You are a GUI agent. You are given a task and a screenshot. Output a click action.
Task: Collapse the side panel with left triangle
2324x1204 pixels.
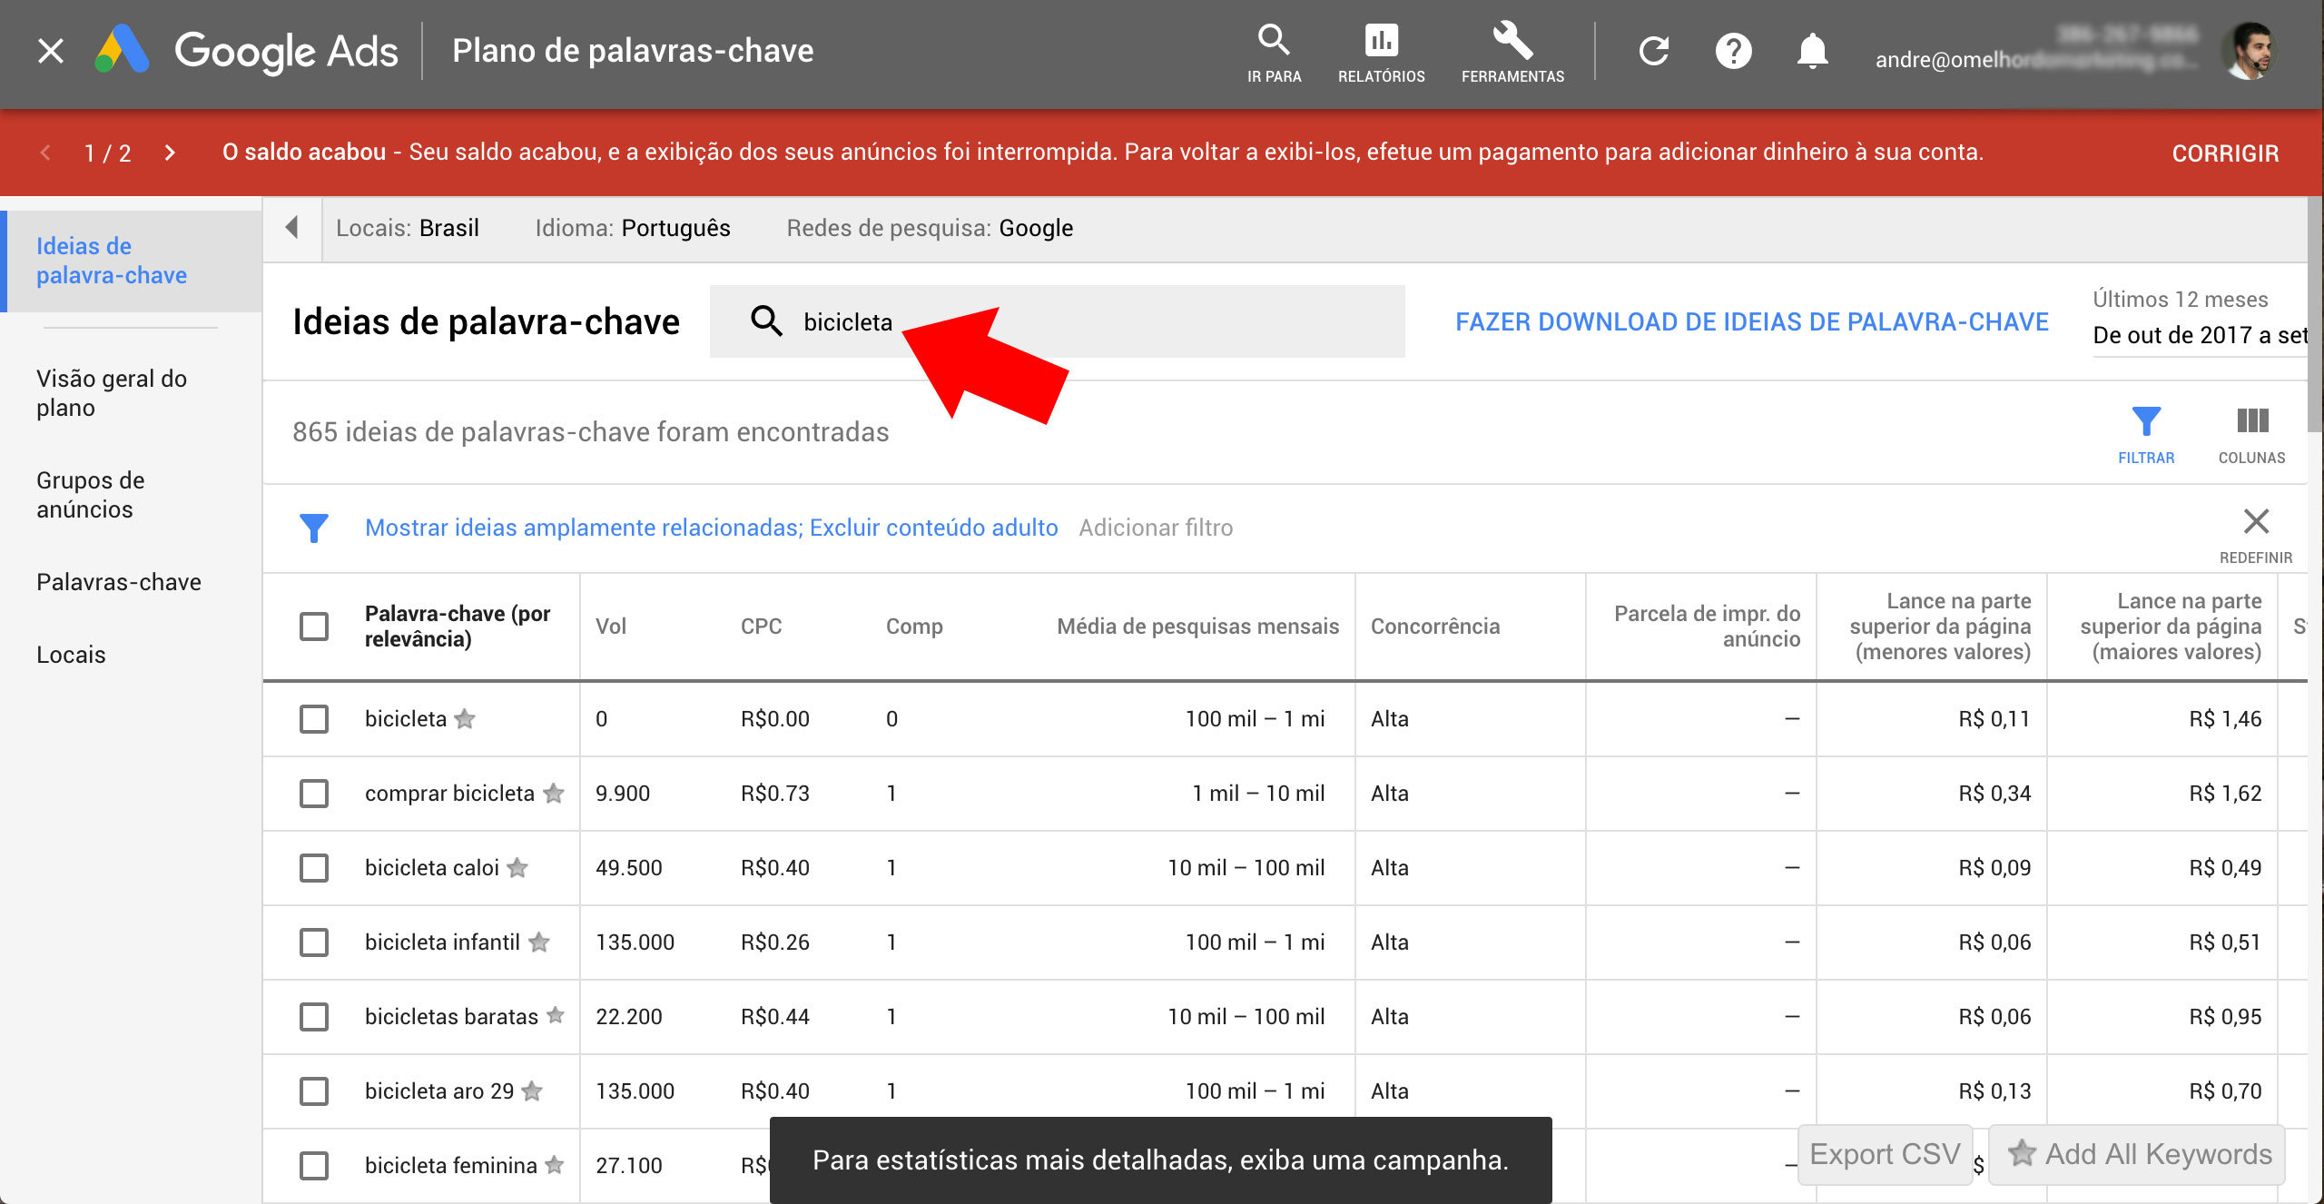(291, 228)
